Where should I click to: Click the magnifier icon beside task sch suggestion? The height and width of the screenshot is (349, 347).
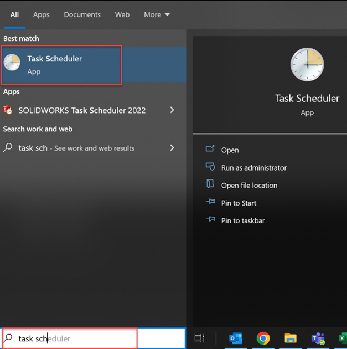(x=8, y=148)
